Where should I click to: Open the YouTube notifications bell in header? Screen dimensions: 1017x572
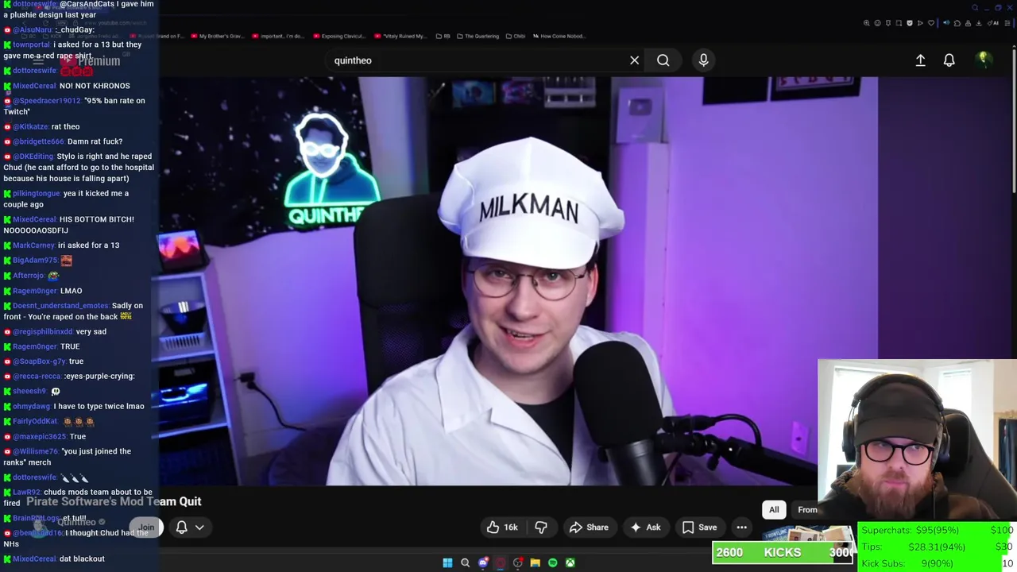click(949, 60)
